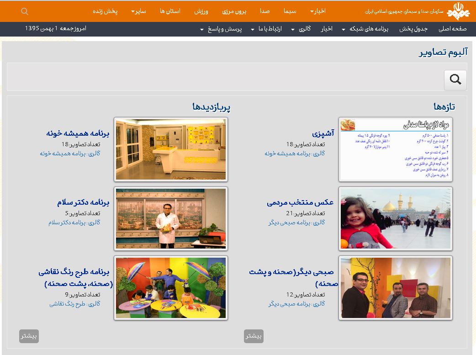This screenshot has height=355, width=476.
Task: Open گالری: برنامه دکتر سلام link
Action: (74, 223)
